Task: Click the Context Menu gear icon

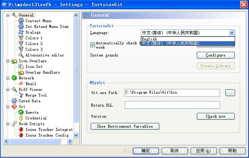Action: pyautogui.click(x=21, y=21)
